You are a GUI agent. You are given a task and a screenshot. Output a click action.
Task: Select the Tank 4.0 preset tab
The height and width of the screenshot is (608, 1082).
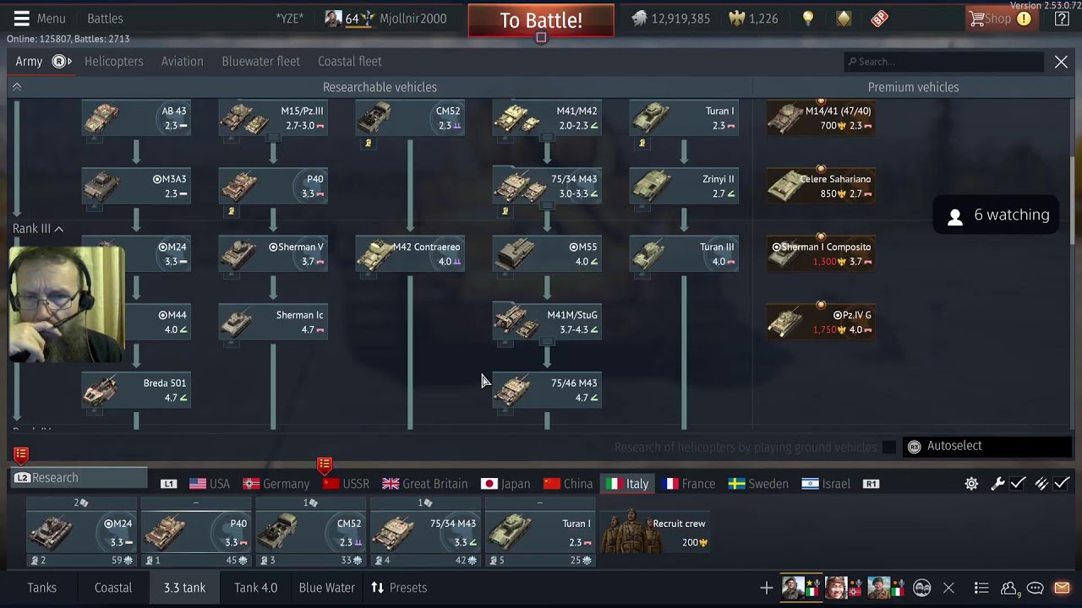pyautogui.click(x=256, y=588)
